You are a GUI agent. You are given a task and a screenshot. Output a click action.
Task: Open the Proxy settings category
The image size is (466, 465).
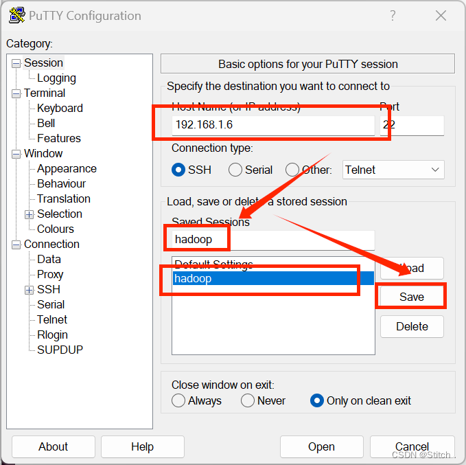(x=50, y=274)
